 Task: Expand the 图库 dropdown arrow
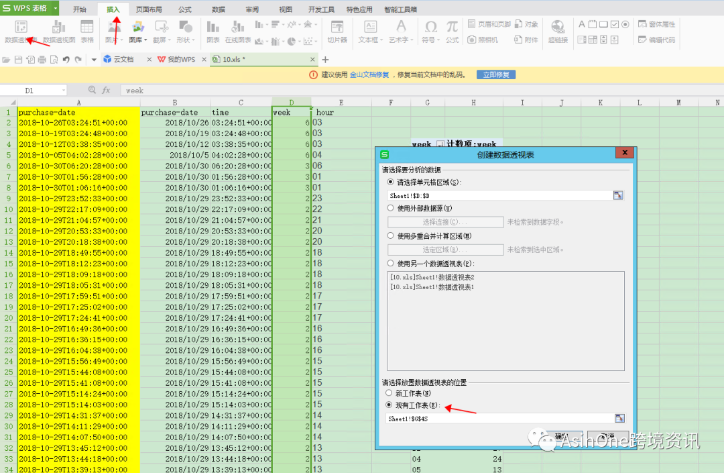click(145, 40)
